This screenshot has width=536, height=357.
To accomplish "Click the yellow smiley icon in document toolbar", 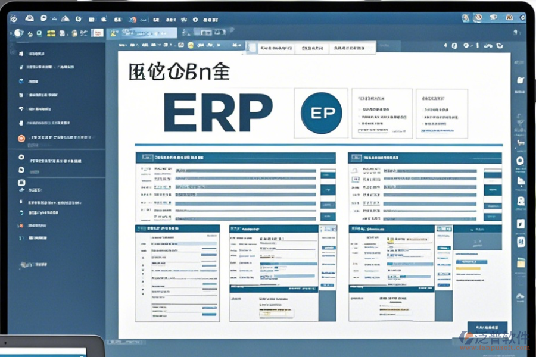I will [191, 45].
